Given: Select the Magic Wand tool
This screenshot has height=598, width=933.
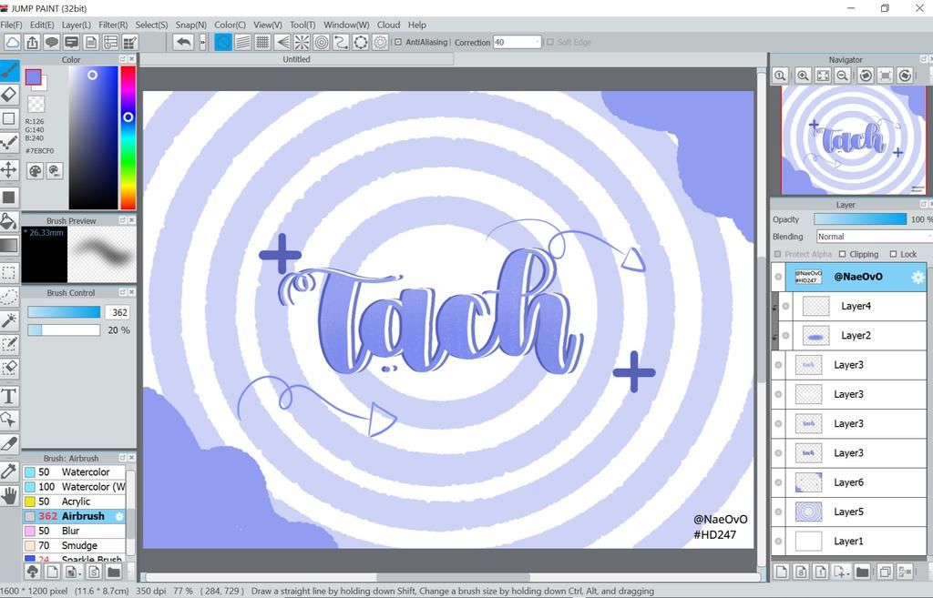Looking at the screenshot, I should 9,320.
